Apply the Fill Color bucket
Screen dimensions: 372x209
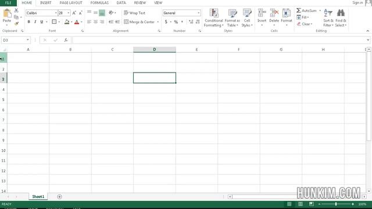[67, 22]
